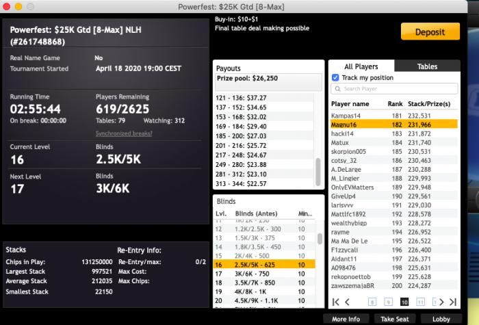Select blind level 20 4.5K/9K row
The image size is (479, 325).
[x=264, y=300]
